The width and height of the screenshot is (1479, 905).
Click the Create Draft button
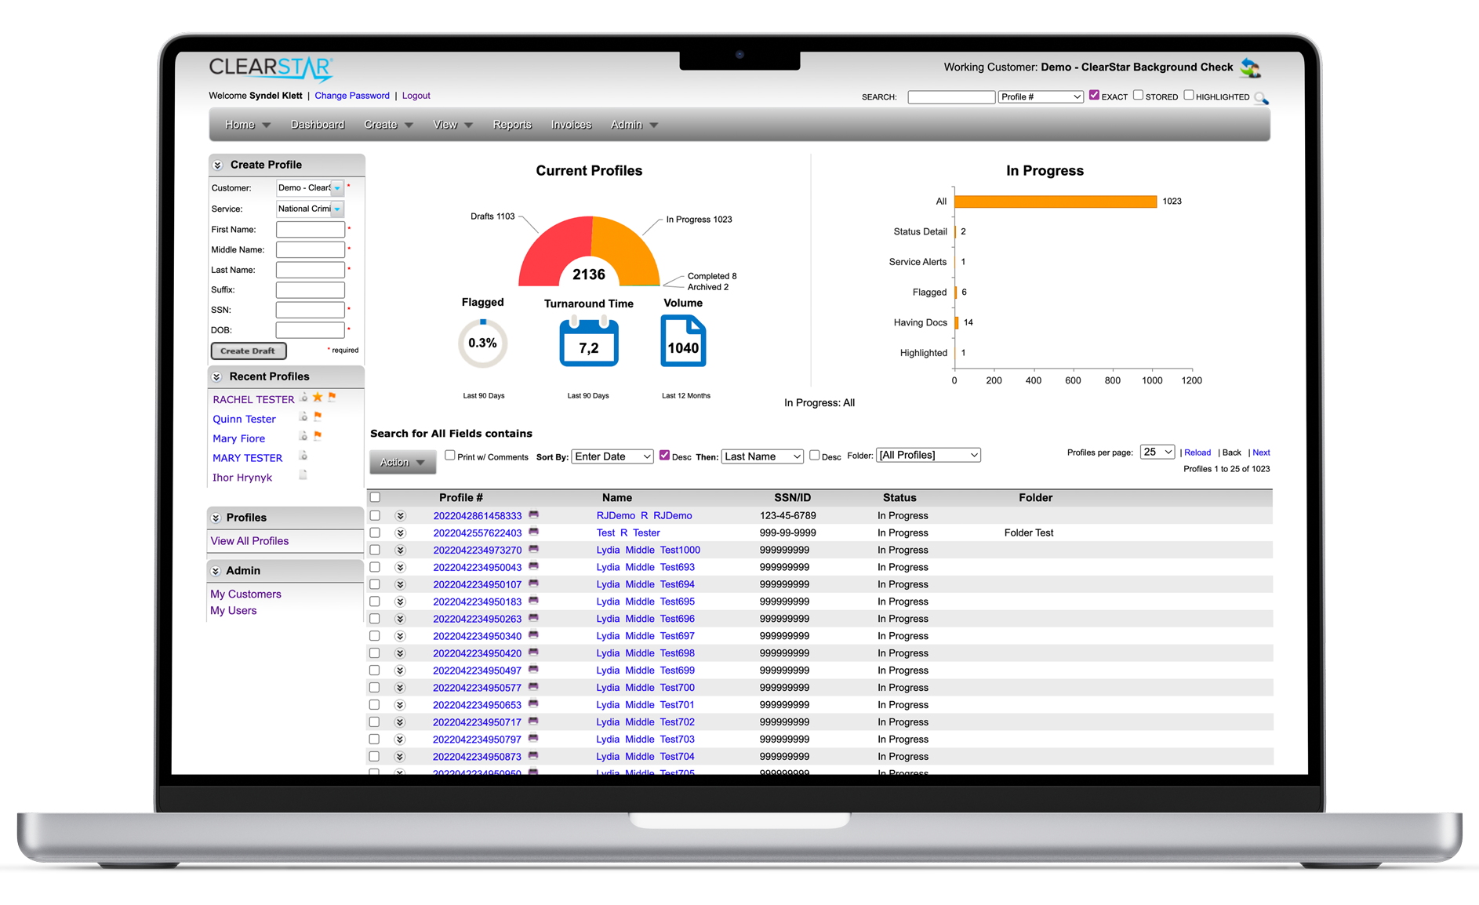click(x=248, y=351)
